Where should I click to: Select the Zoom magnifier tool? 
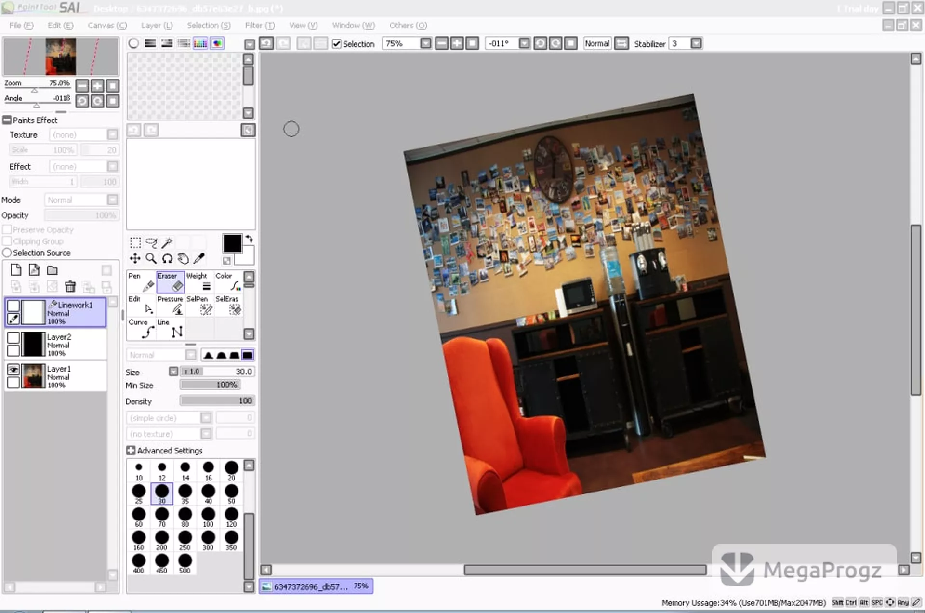coord(151,259)
